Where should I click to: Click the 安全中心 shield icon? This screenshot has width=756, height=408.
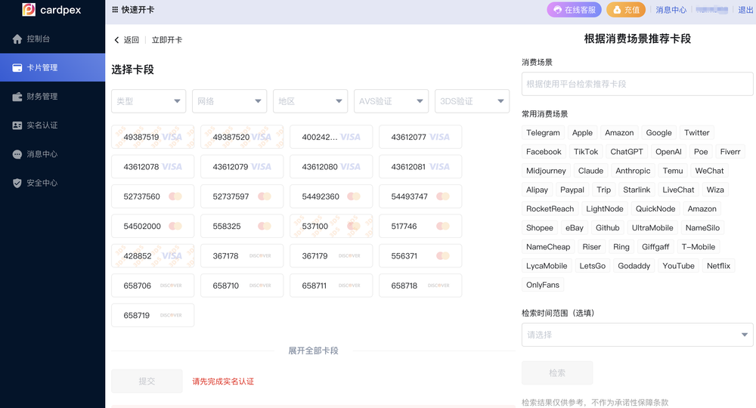(17, 183)
